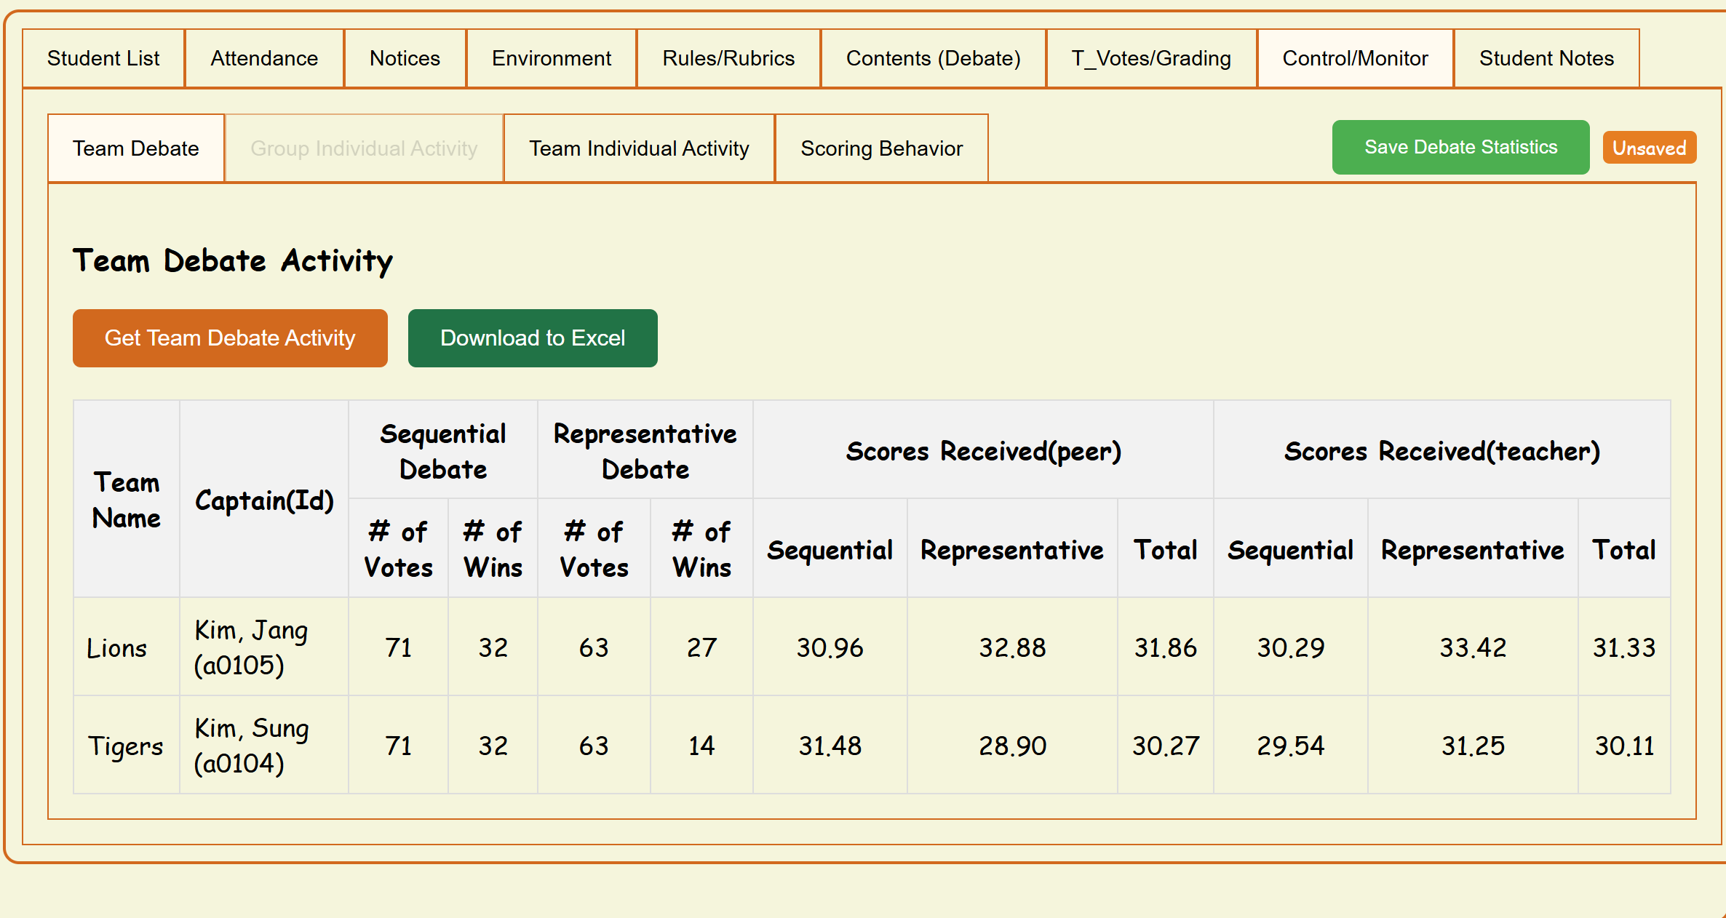The width and height of the screenshot is (1726, 918).
Task: Go to the Rules/Rubrics tab
Action: point(728,58)
